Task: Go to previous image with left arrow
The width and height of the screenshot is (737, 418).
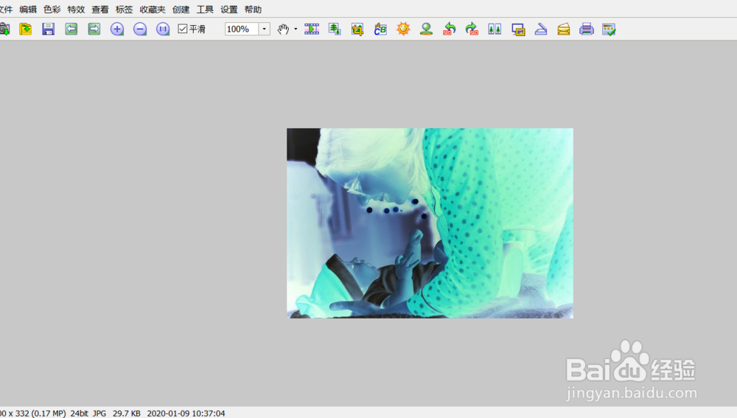Action: (71, 29)
